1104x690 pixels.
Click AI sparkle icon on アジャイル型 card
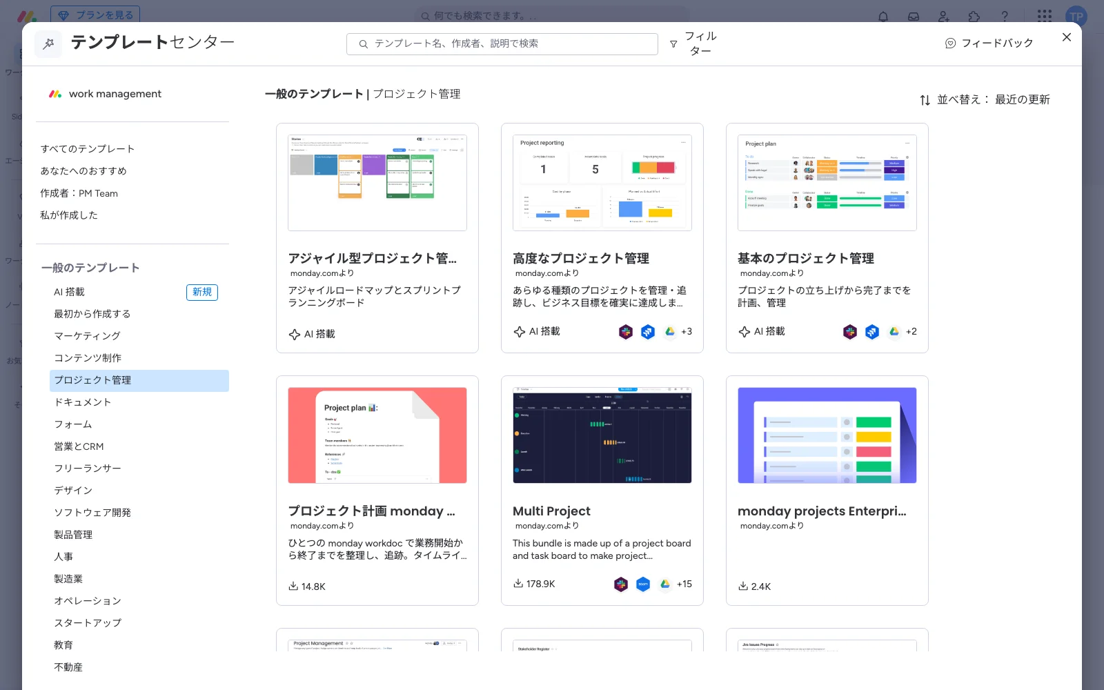point(295,335)
